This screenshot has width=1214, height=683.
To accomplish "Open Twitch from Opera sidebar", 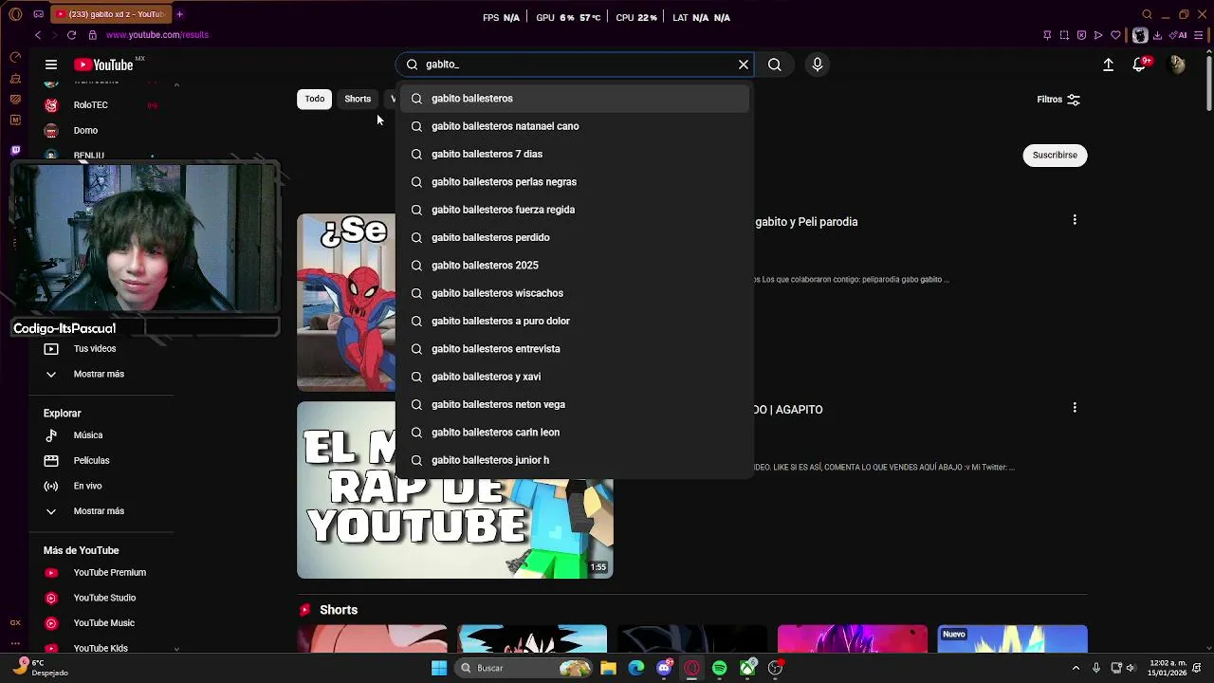I will (15, 150).
